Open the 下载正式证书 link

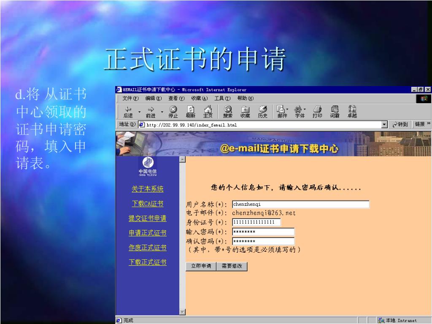pos(148,262)
